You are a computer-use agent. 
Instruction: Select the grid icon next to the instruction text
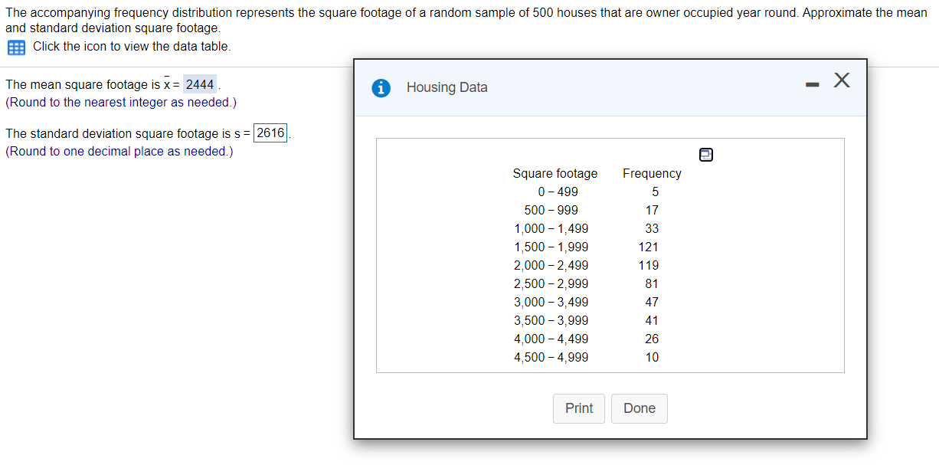coord(15,47)
